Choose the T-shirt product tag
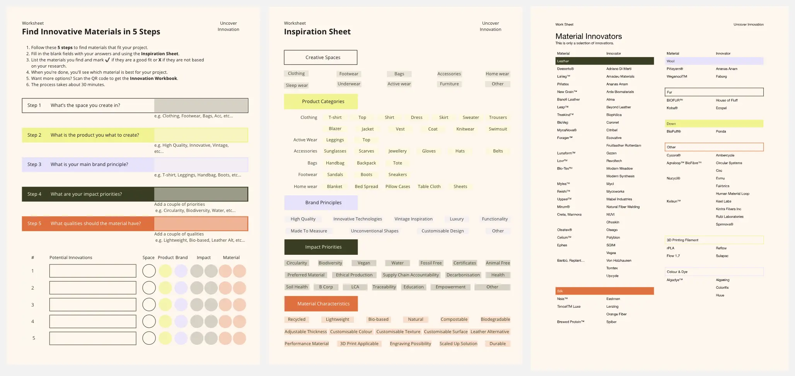Screen dimensions: 795x376 (335, 117)
